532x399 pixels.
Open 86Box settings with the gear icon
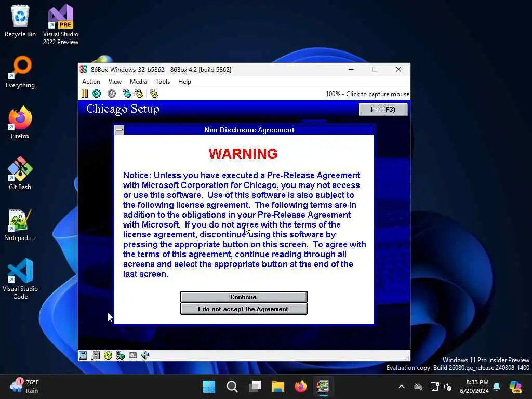click(154, 94)
